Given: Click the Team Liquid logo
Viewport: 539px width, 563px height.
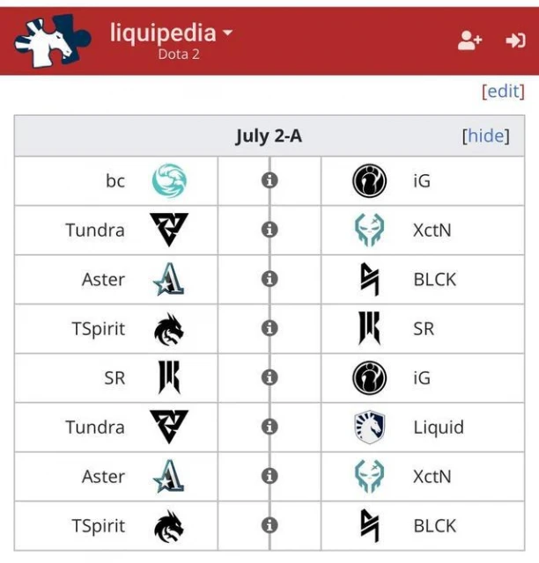Looking at the screenshot, I should [369, 428].
